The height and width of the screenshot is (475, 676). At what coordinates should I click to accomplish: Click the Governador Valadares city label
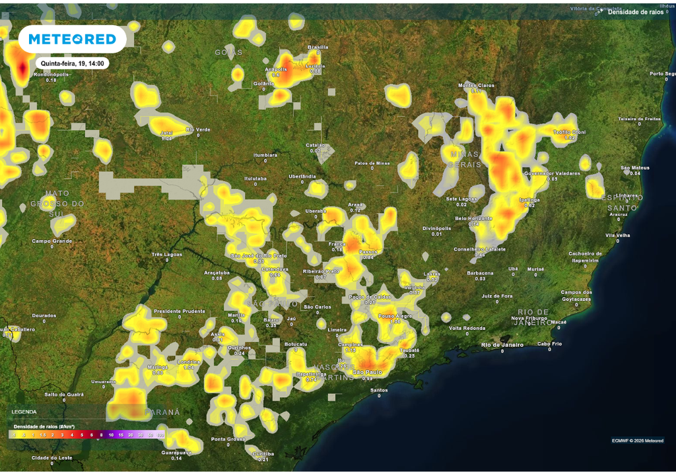(552, 174)
